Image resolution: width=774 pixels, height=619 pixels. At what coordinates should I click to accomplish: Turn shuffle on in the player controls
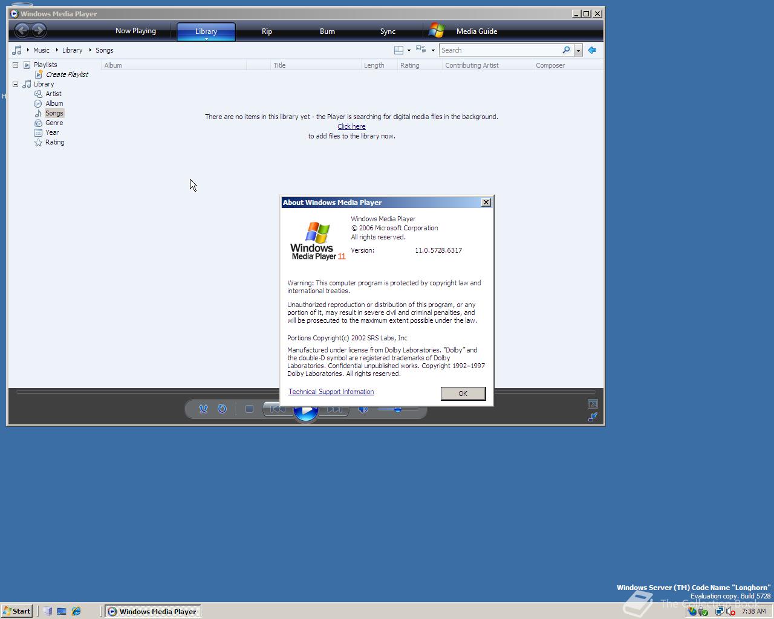click(204, 409)
